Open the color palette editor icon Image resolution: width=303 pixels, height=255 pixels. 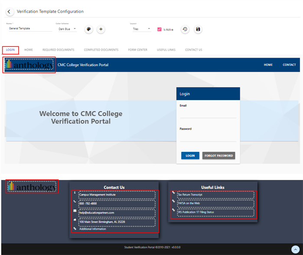point(88,29)
